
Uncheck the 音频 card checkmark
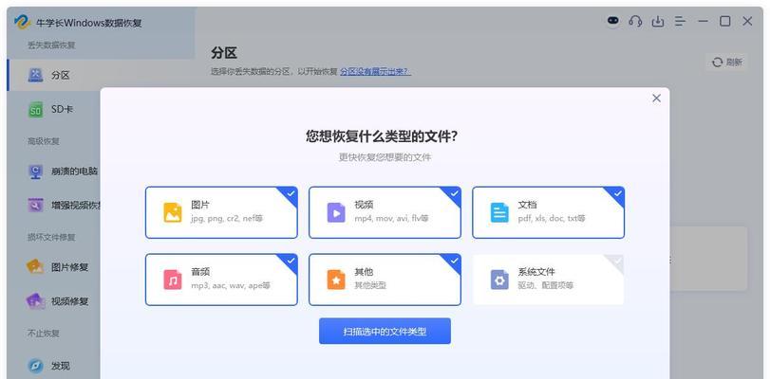click(x=291, y=261)
